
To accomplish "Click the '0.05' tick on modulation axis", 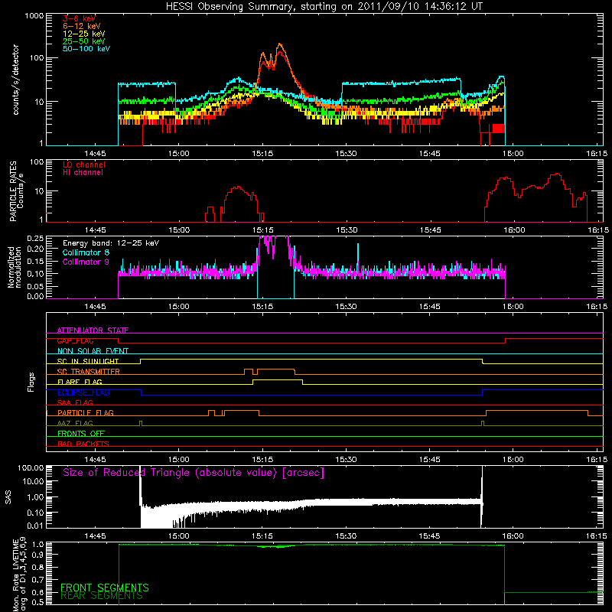I will (35, 286).
